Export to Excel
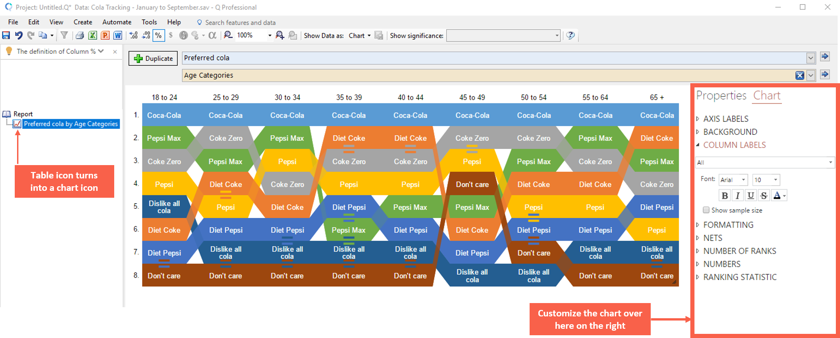The image size is (840, 338). click(x=93, y=35)
